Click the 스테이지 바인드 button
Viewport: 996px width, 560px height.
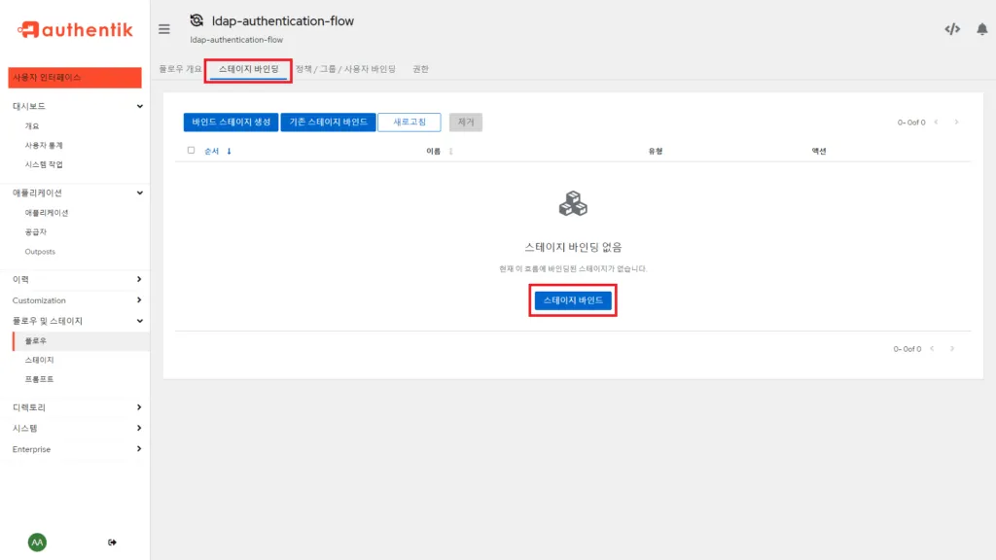(x=573, y=300)
